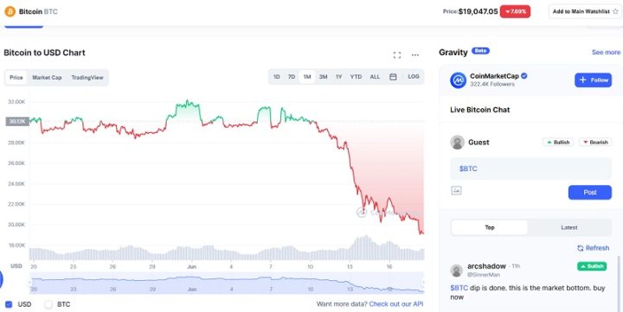Click the Bitcoin logo icon

[x=10, y=11]
